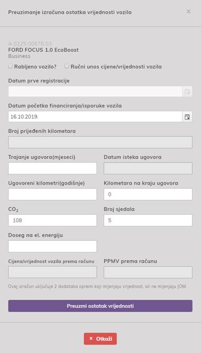Click the Ugovoreni kilometri(godišnje) input
Screen dimensions: 201x353
point(53,194)
